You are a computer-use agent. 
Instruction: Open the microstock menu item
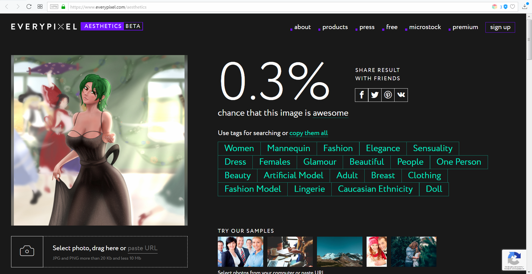click(425, 27)
